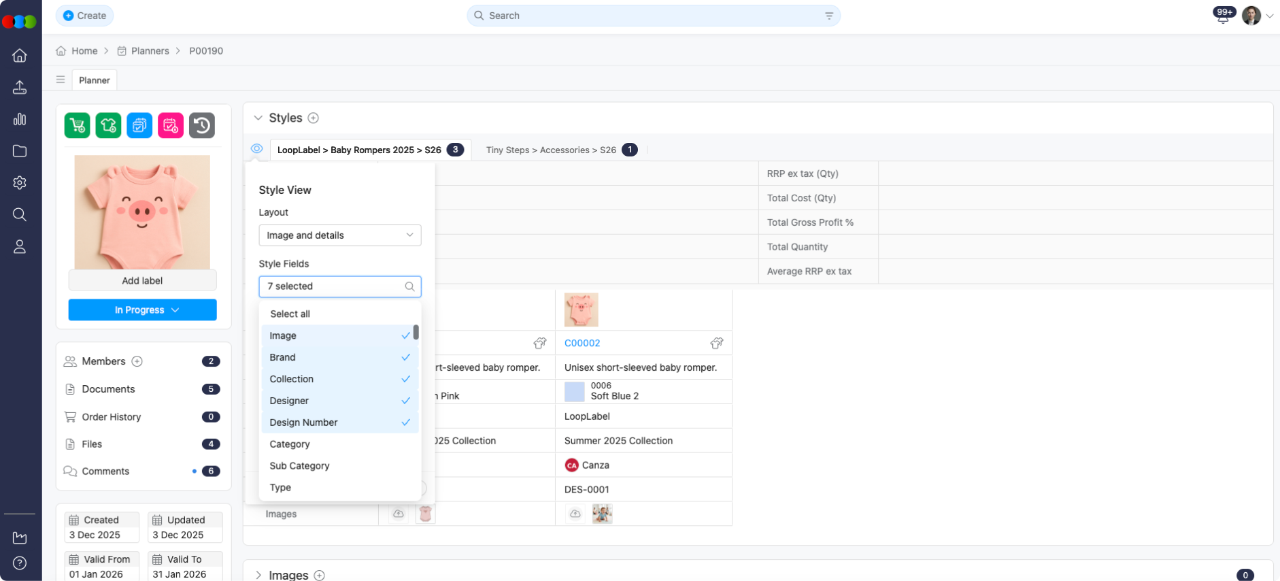Enable the Sub Category style field
This screenshot has width=1280, height=581.
(x=339, y=466)
